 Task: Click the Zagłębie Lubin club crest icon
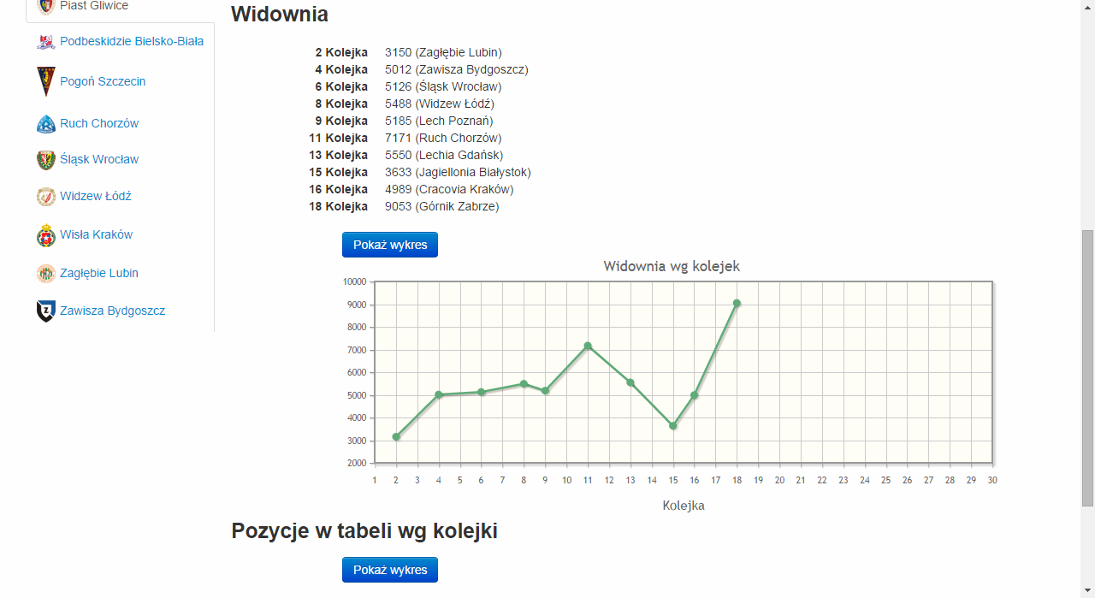tap(46, 274)
